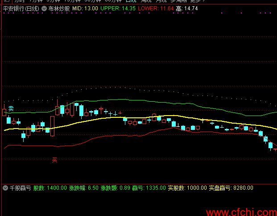Click the red 买 buy signal marker

pyautogui.click(x=54, y=160)
